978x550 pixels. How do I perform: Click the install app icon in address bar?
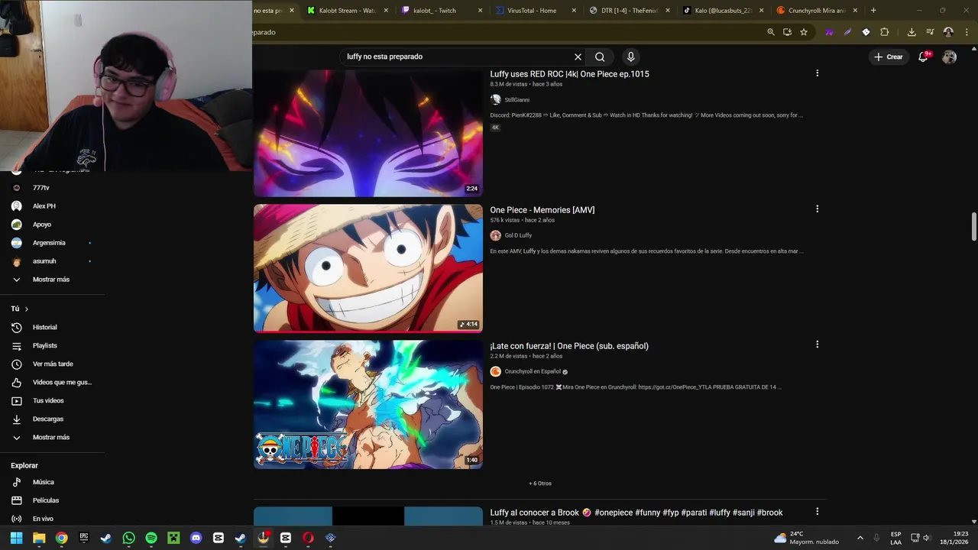pos(787,32)
